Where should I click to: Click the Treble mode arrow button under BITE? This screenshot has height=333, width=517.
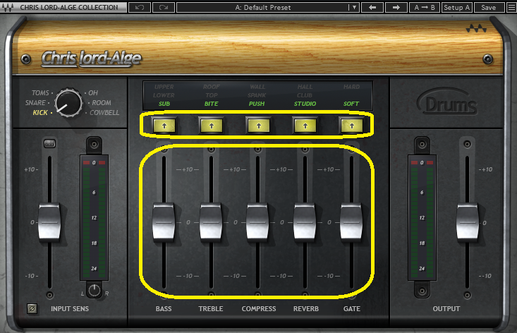(211, 126)
